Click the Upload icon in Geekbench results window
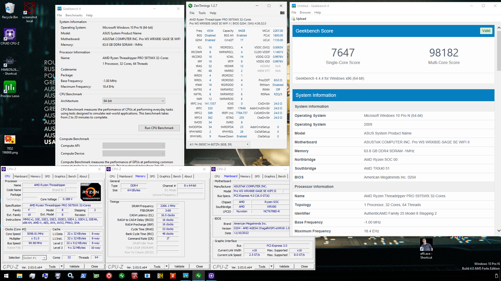This screenshot has width=501, height=281. click(x=294, y=19)
